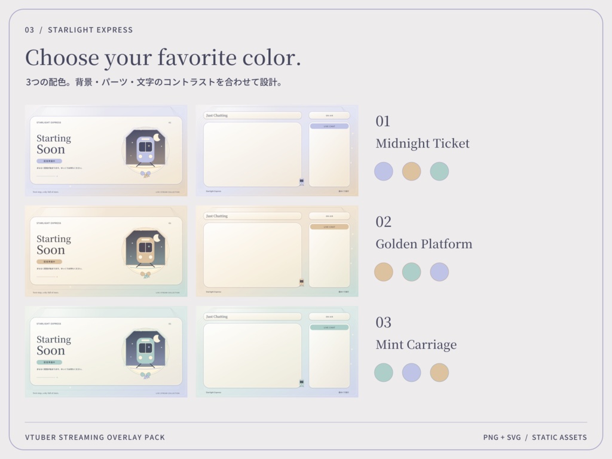Click the ribbon bow under the mint train
The height and width of the screenshot is (459, 612).
click(x=146, y=375)
